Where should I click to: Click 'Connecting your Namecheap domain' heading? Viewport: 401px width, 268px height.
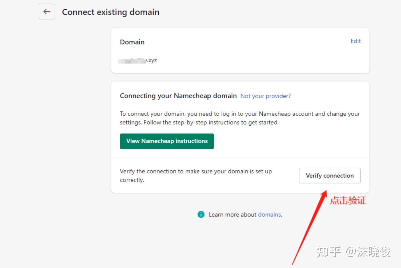coord(178,96)
